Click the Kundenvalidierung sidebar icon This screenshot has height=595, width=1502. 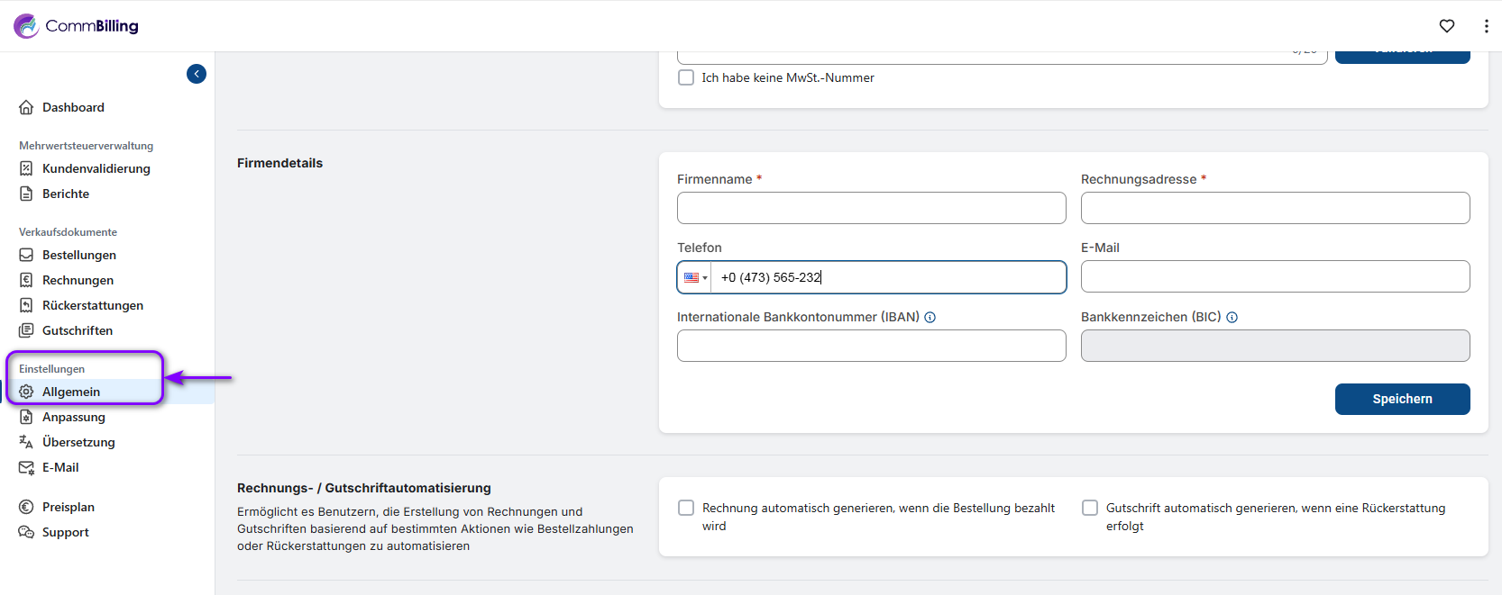(26, 168)
